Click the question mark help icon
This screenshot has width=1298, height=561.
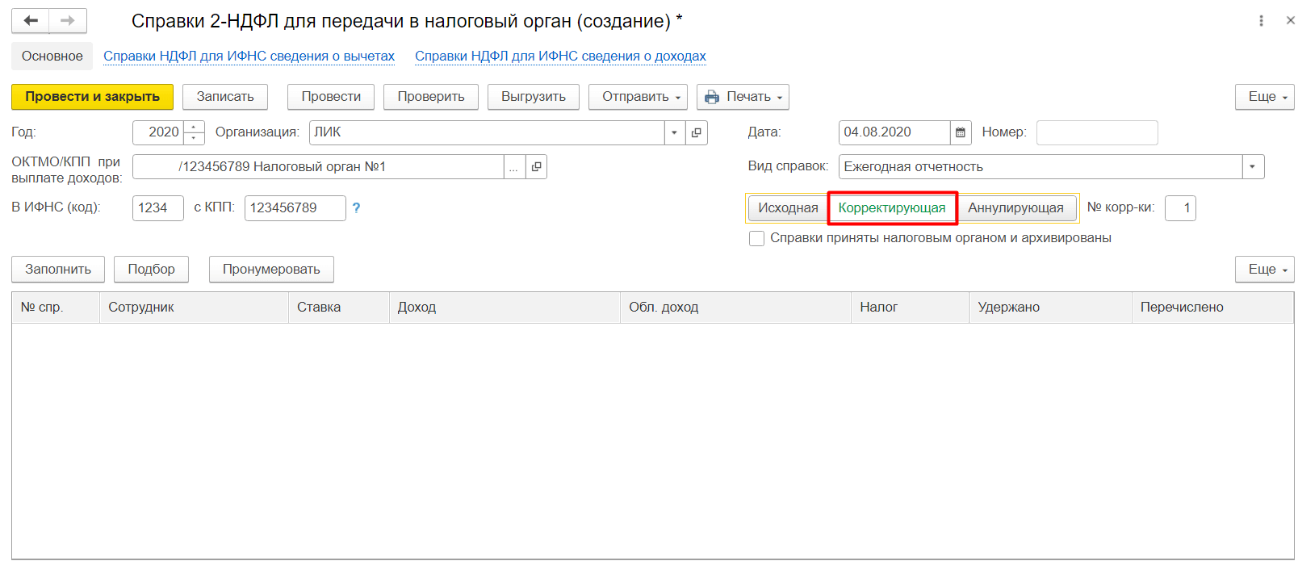pyautogui.click(x=356, y=207)
